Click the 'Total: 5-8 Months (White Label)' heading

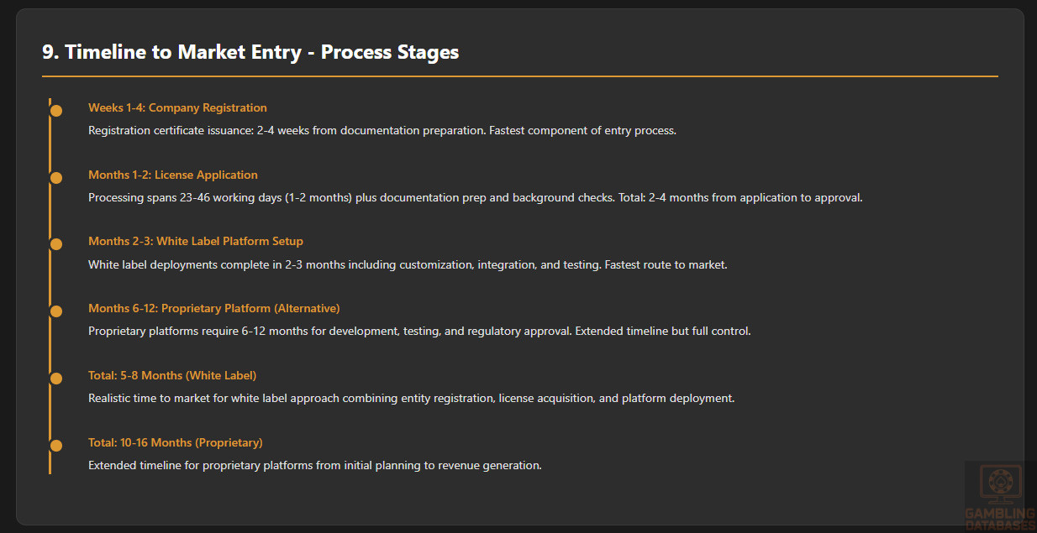tap(172, 375)
